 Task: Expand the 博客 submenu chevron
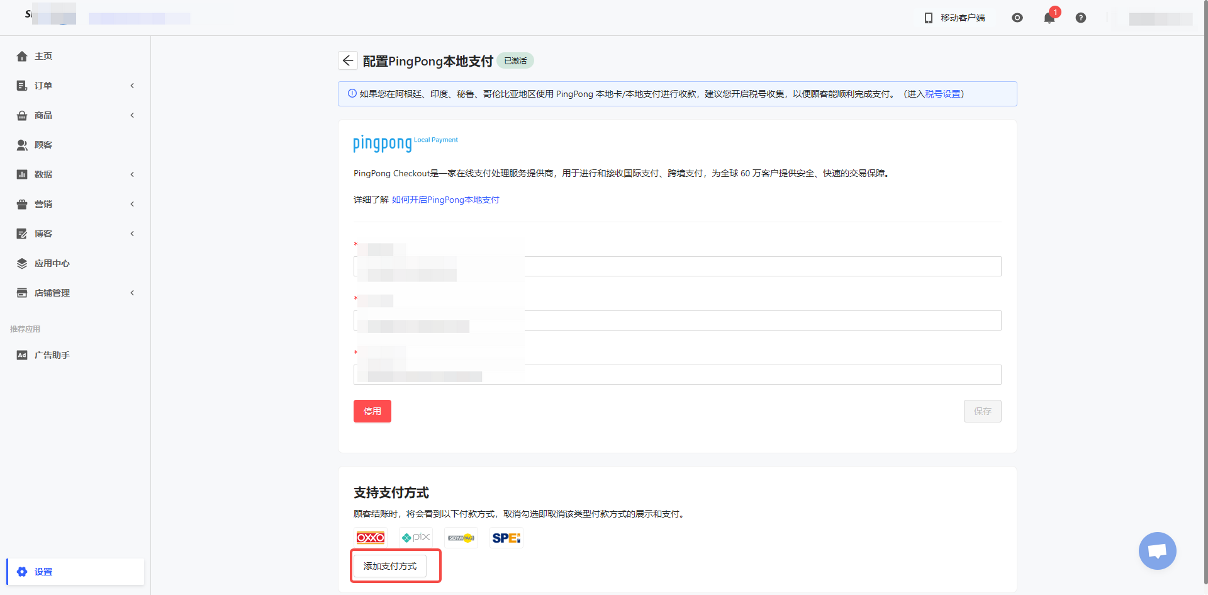(132, 234)
